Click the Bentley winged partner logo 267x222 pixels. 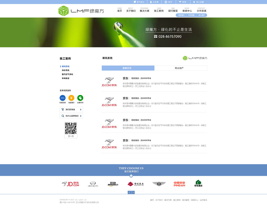coord(159,184)
